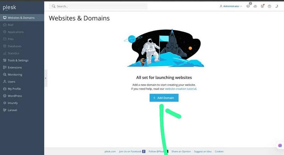Click header icon with red dot
Image resolution: width=284 pixels, height=155 pixels.
coord(262,6)
